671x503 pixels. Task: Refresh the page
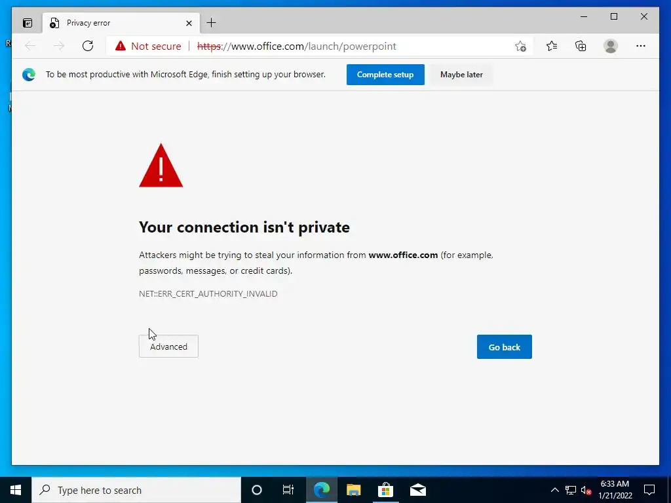(x=88, y=46)
